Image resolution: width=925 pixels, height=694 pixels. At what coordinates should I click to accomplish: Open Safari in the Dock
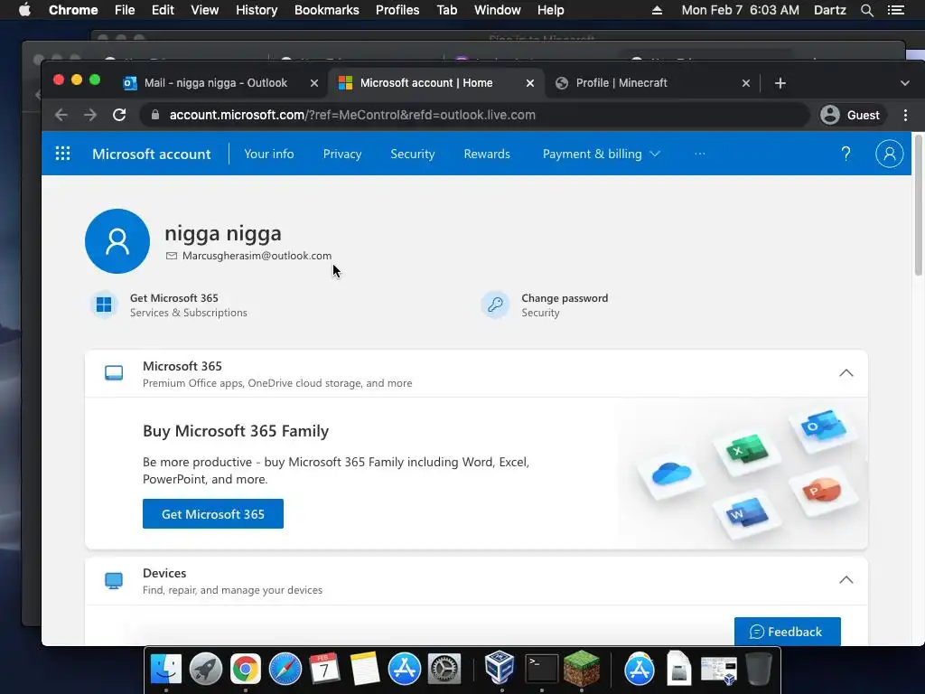point(285,670)
